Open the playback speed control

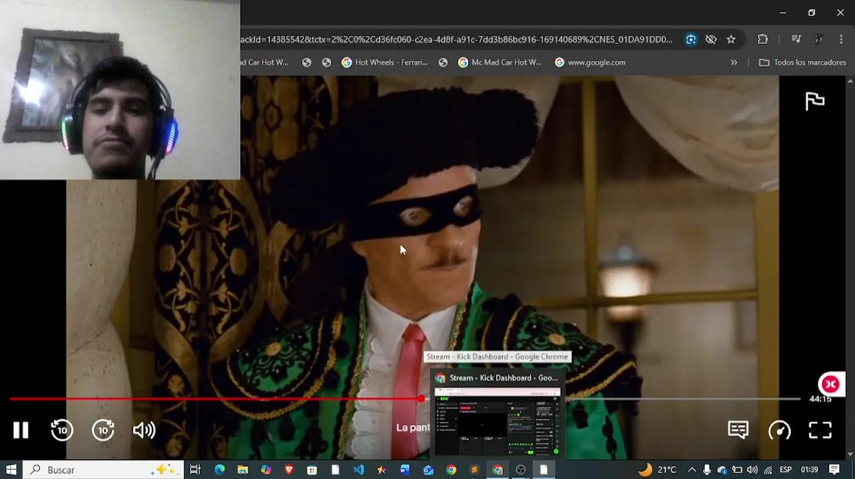coord(779,430)
